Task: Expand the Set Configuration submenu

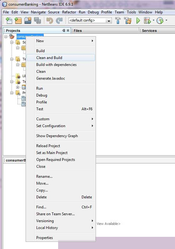Action: (61, 126)
